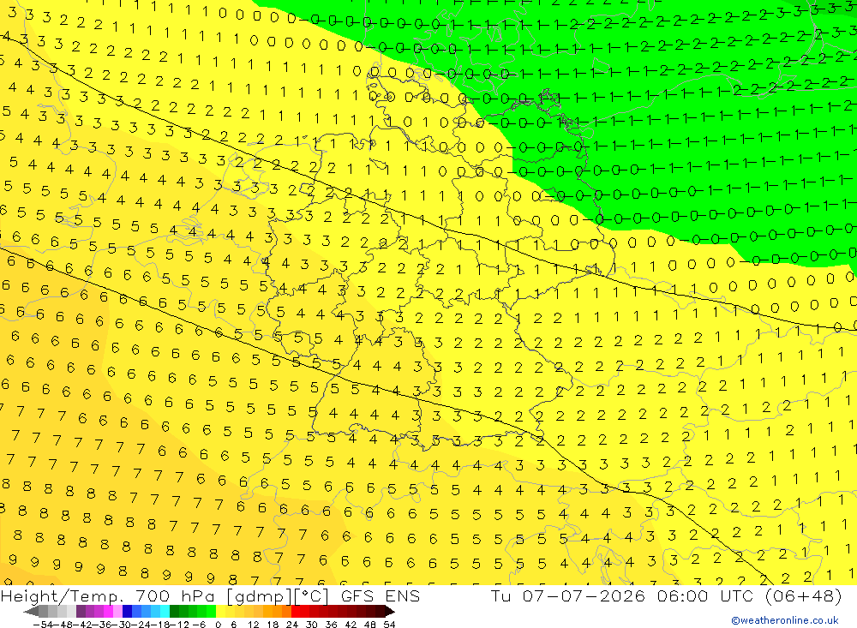Image resolution: width=857 pixels, height=628 pixels.
Task: Click the right arrow end of the color legend
Action: (x=390, y=612)
